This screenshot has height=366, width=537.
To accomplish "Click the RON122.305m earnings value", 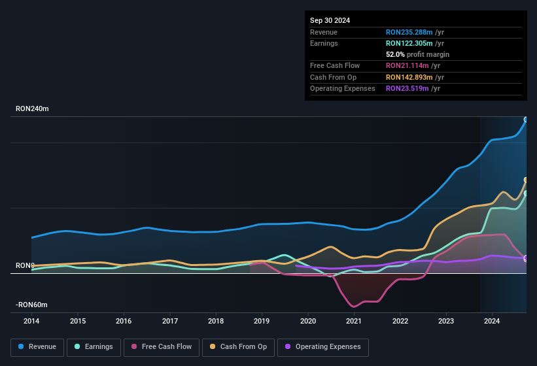I will tap(409, 43).
